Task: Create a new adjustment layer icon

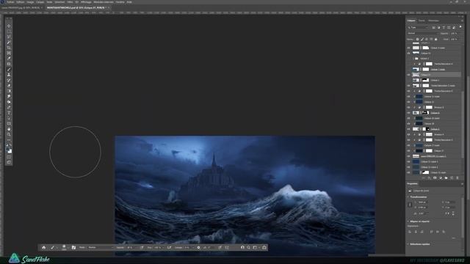Action: tap(441, 177)
